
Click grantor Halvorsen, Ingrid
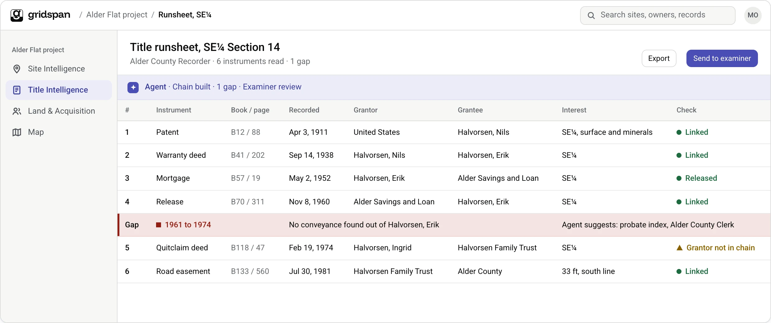pos(382,248)
